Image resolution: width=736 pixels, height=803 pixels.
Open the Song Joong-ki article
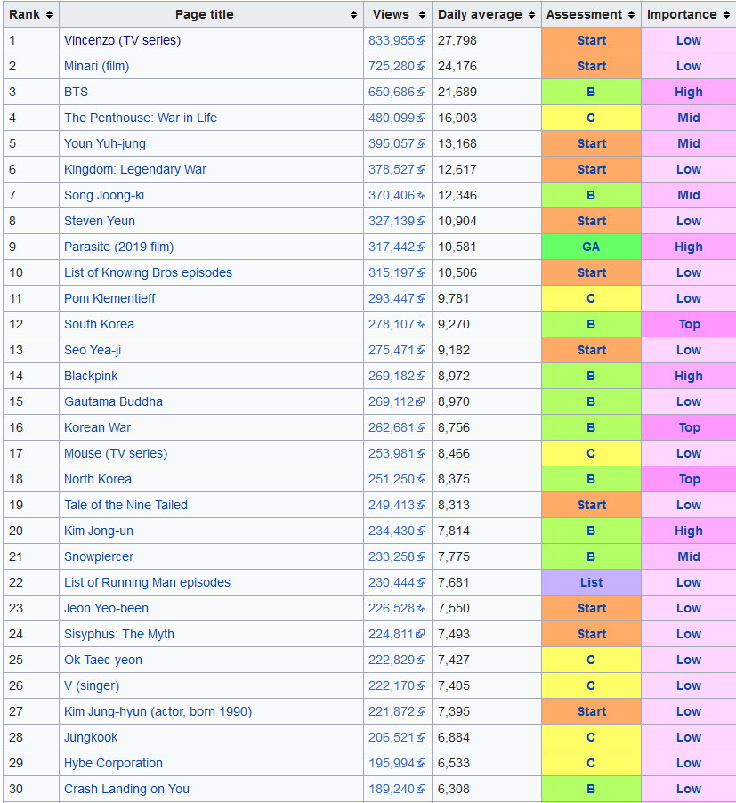(104, 195)
